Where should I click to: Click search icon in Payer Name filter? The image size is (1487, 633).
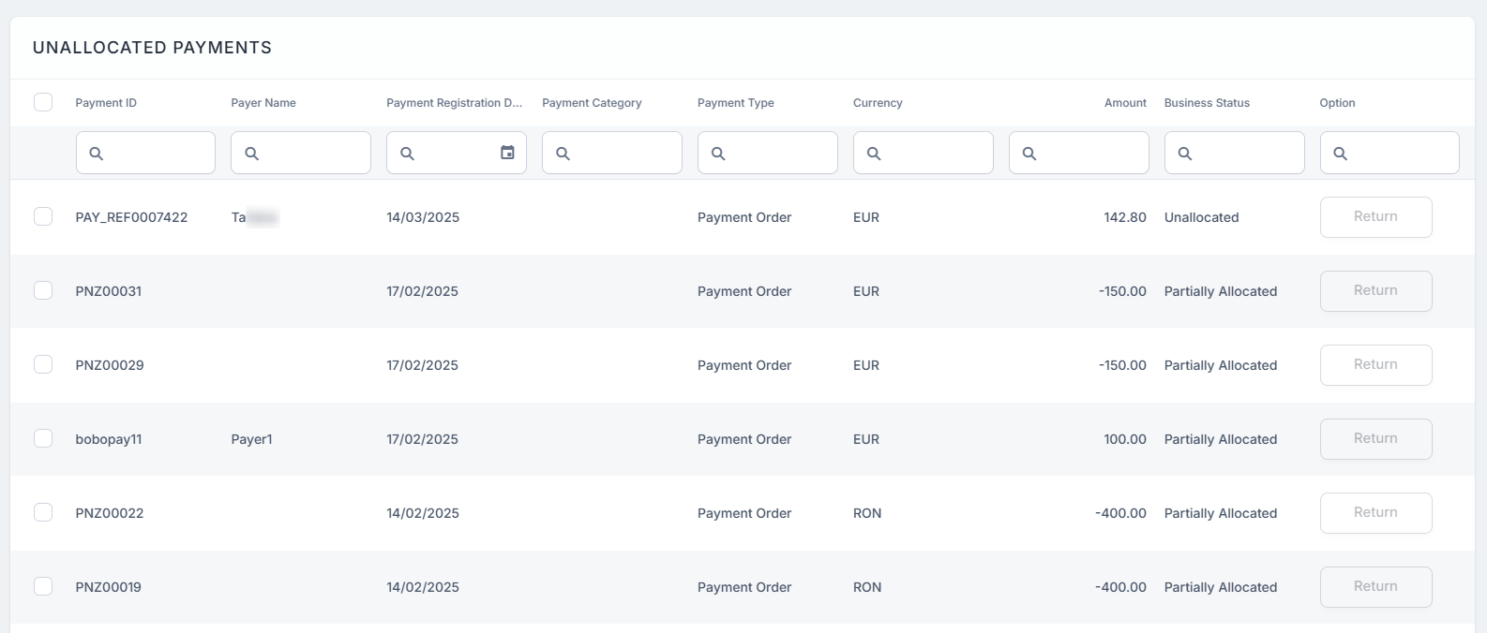pos(252,154)
